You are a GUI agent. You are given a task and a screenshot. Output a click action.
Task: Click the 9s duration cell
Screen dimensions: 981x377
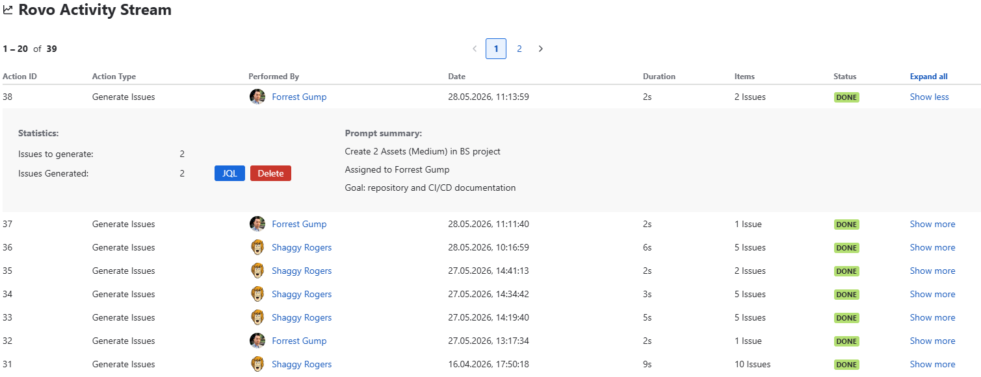coord(647,364)
